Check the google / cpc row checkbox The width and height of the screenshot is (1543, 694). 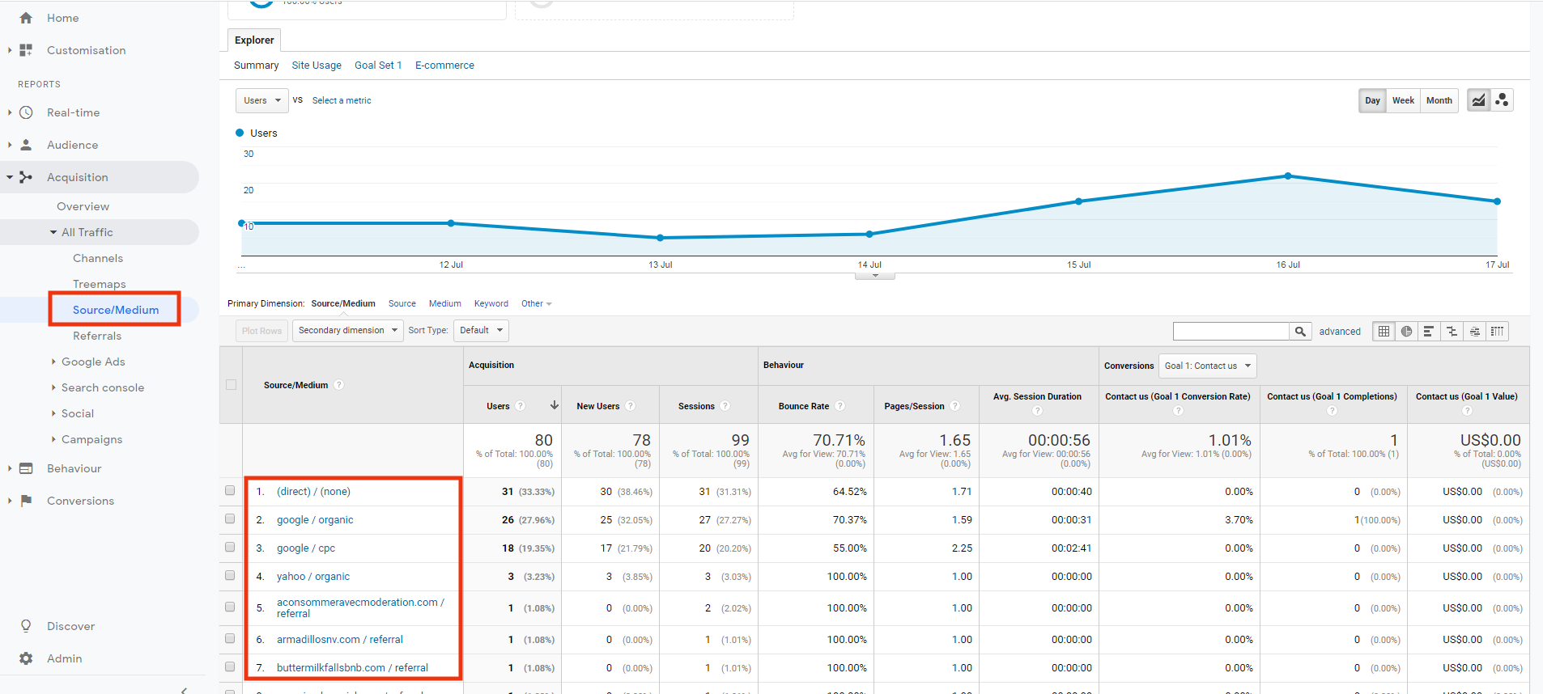tap(230, 548)
